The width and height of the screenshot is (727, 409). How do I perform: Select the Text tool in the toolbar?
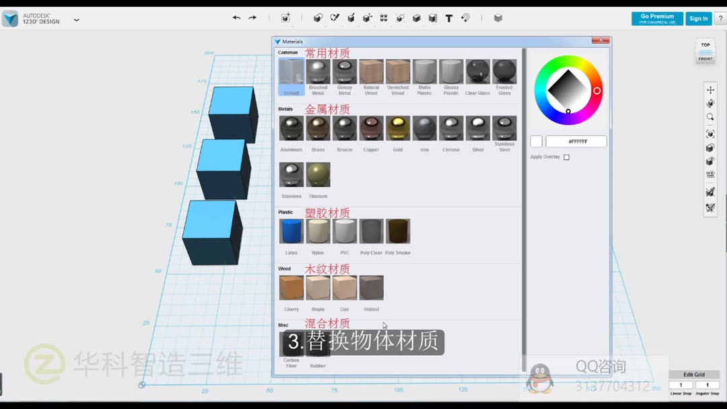point(448,18)
